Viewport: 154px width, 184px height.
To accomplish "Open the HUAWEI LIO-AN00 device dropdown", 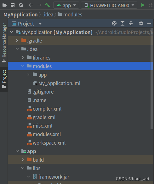I will [109, 5].
